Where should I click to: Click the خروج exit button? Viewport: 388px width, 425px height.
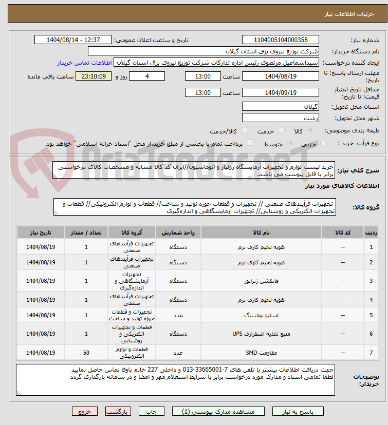[85, 412]
